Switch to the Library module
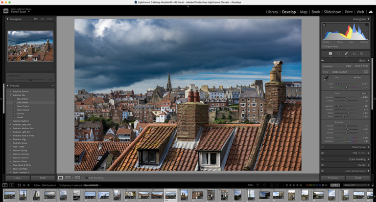This screenshot has width=376, height=202. 272,12
